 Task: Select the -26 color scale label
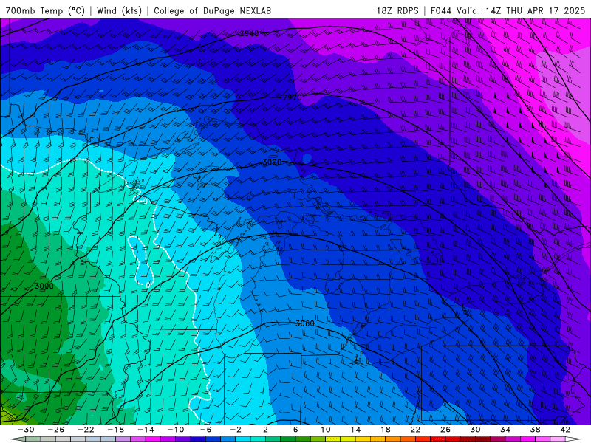tap(56, 430)
